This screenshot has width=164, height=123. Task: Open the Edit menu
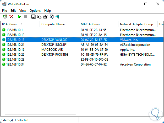point(13,11)
